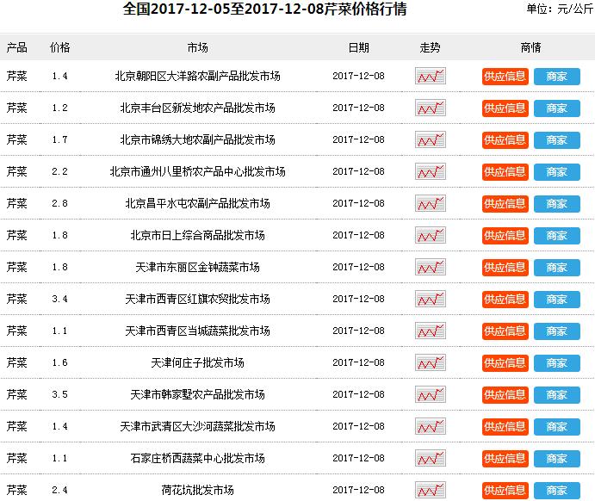Click 供应信息 button for 北京朝阳区大洋路 market
This screenshot has width=595, height=501.
point(505,77)
